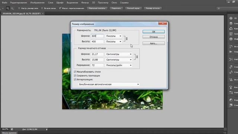Click the pixel height field showing 450
Image resolution: width=238 pixels, height=134 pixels.
tap(97, 41)
